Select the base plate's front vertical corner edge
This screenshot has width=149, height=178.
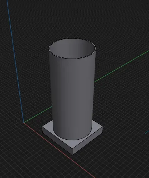click(x=72, y=152)
